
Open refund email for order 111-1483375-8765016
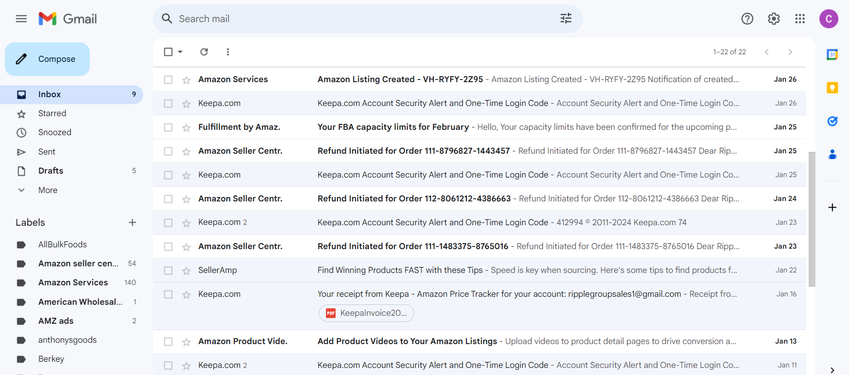click(479, 246)
